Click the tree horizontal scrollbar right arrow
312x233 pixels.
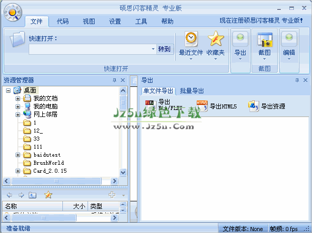tap(114, 181)
